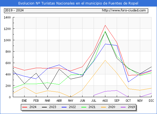The image size is (157, 114).
Task: Click the 1200 y-axis value
Action: pos(7,29)
